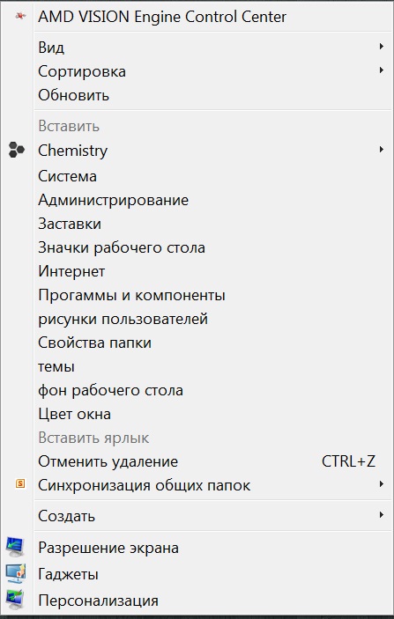This screenshot has height=619, width=394.
Task: Open Заставки screensaver settings
Action: point(213,224)
